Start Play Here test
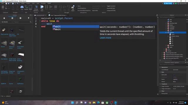Image resolution: width=188 pixels, height=105 pixels. coord(42,8)
